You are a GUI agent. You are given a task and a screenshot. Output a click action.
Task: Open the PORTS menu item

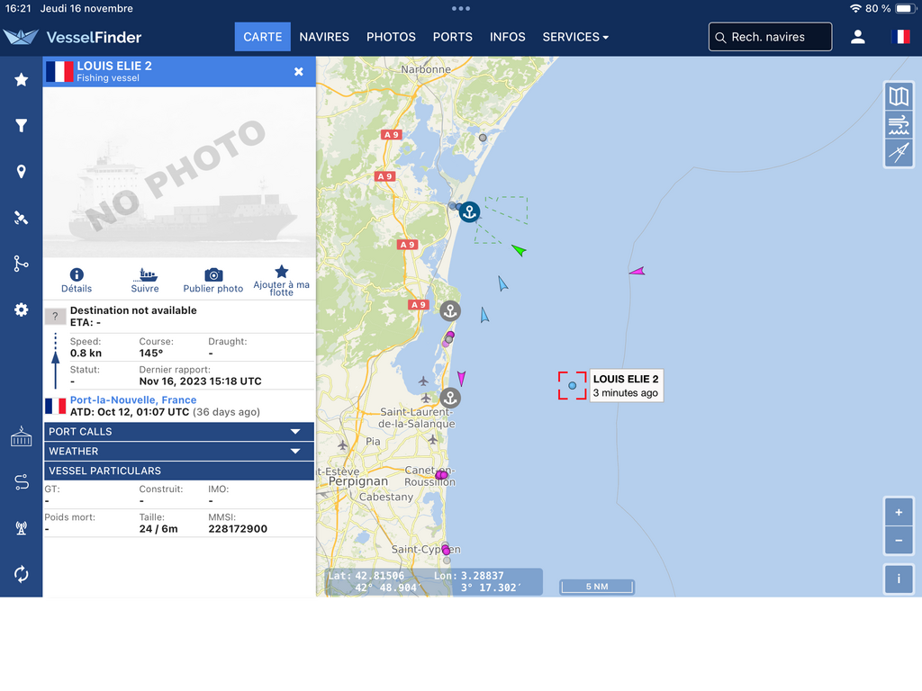tap(452, 37)
